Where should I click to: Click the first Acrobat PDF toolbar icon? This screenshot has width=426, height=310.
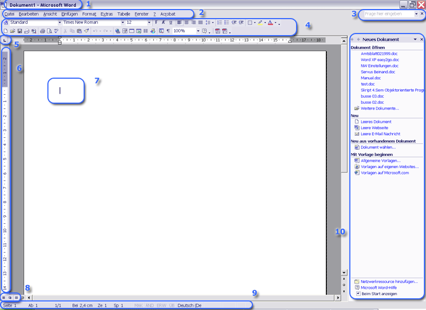(x=218, y=31)
